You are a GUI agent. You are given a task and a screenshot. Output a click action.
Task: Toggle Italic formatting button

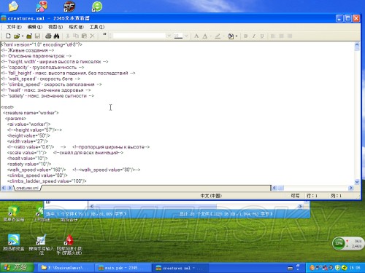(254, 36)
